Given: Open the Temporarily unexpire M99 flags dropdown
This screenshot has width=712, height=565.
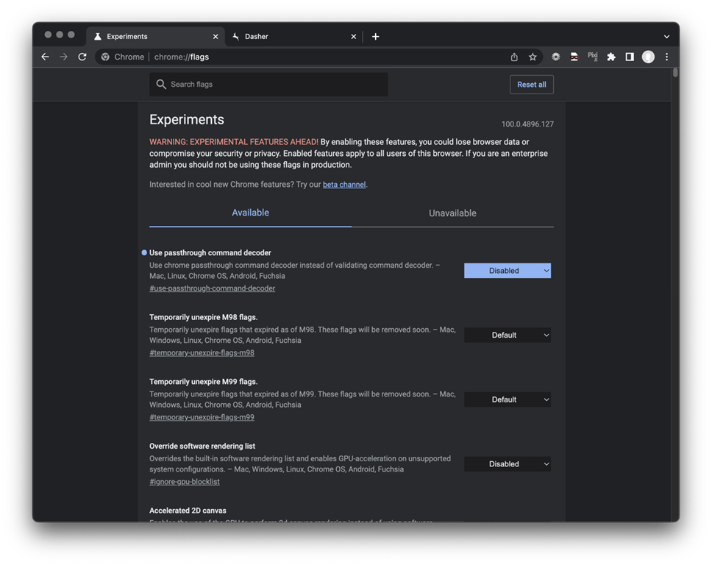Looking at the screenshot, I should click(507, 399).
